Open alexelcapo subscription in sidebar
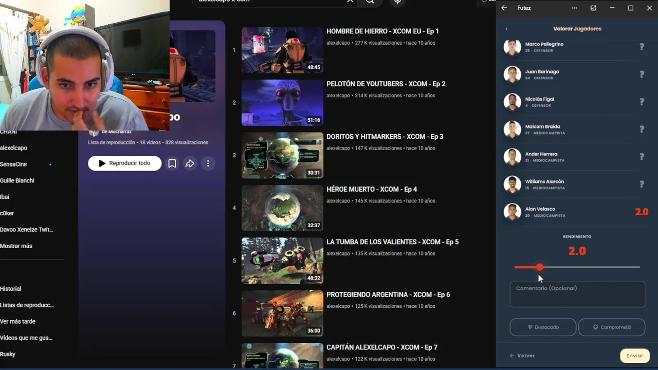 coord(14,148)
